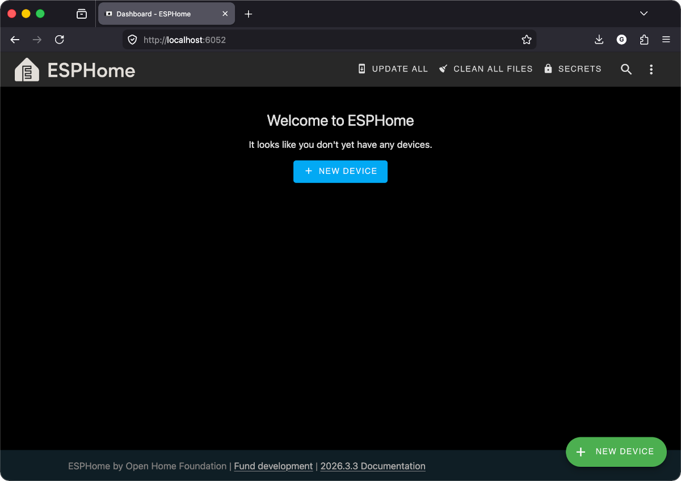Go back with the browser back arrow
Image resolution: width=681 pixels, height=481 pixels.
point(15,40)
